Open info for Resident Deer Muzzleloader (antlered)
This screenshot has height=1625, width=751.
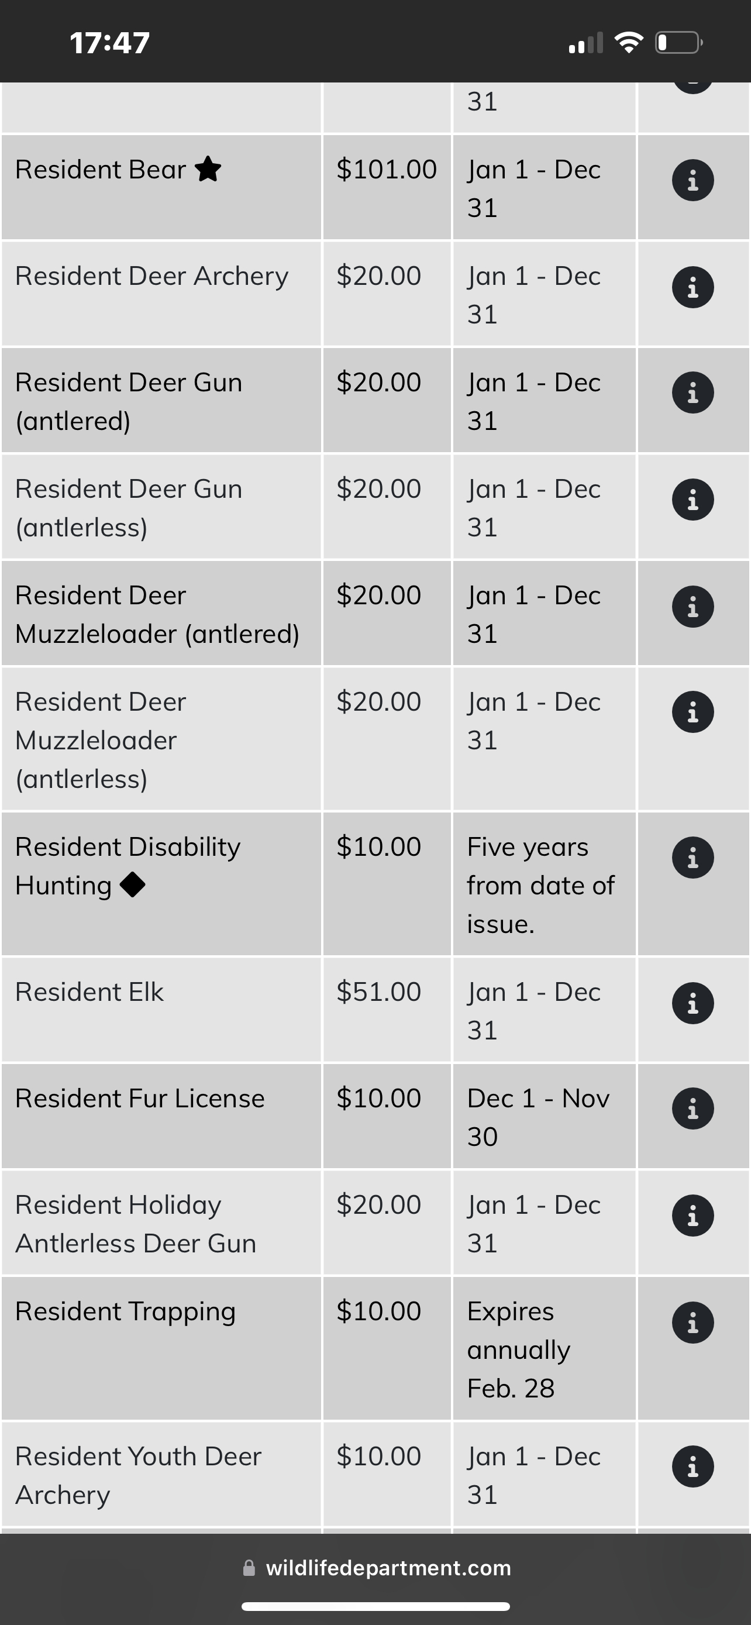pyautogui.click(x=693, y=607)
